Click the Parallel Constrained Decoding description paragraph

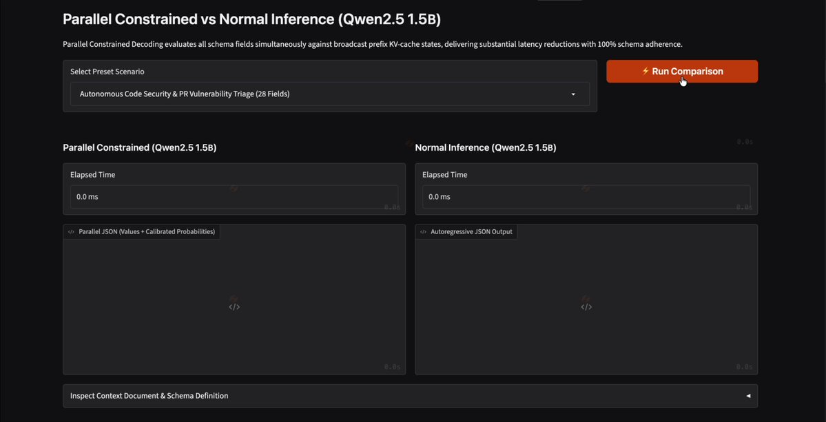[x=373, y=44]
